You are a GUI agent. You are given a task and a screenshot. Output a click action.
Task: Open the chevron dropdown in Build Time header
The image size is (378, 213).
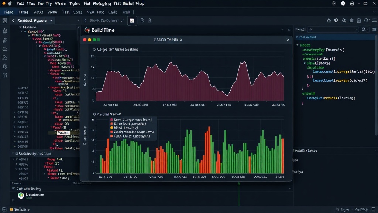(282, 30)
